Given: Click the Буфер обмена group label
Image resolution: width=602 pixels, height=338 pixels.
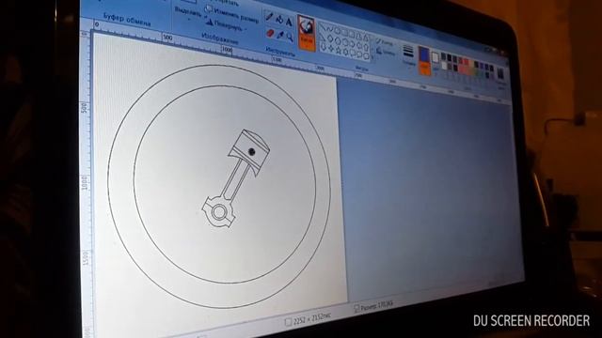Looking at the screenshot, I should (127, 19).
